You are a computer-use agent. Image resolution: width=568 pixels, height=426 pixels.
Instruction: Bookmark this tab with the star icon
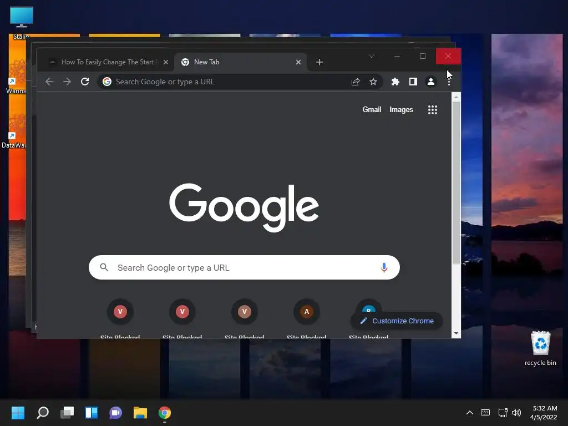coord(373,82)
